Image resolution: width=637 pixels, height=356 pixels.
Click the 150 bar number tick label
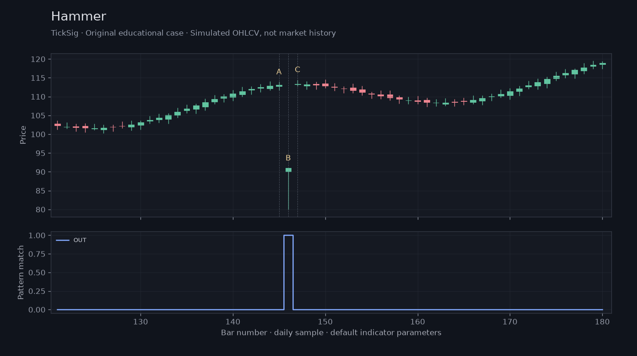(x=325, y=321)
